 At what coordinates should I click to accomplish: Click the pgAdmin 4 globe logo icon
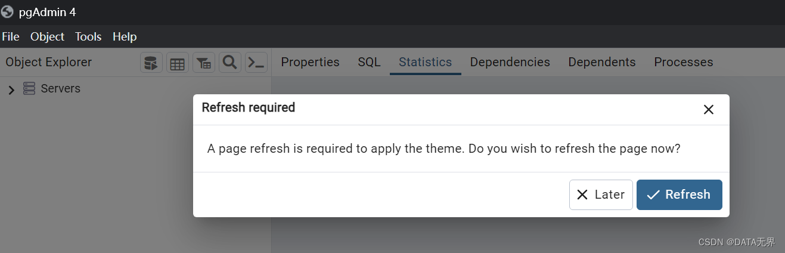[x=8, y=12]
